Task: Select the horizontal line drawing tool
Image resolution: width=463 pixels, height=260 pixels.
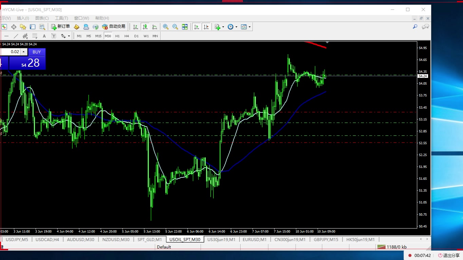Action: point(6,36)
